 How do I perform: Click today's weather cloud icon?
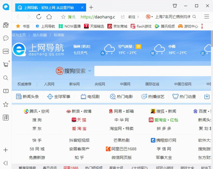[109, 49]
